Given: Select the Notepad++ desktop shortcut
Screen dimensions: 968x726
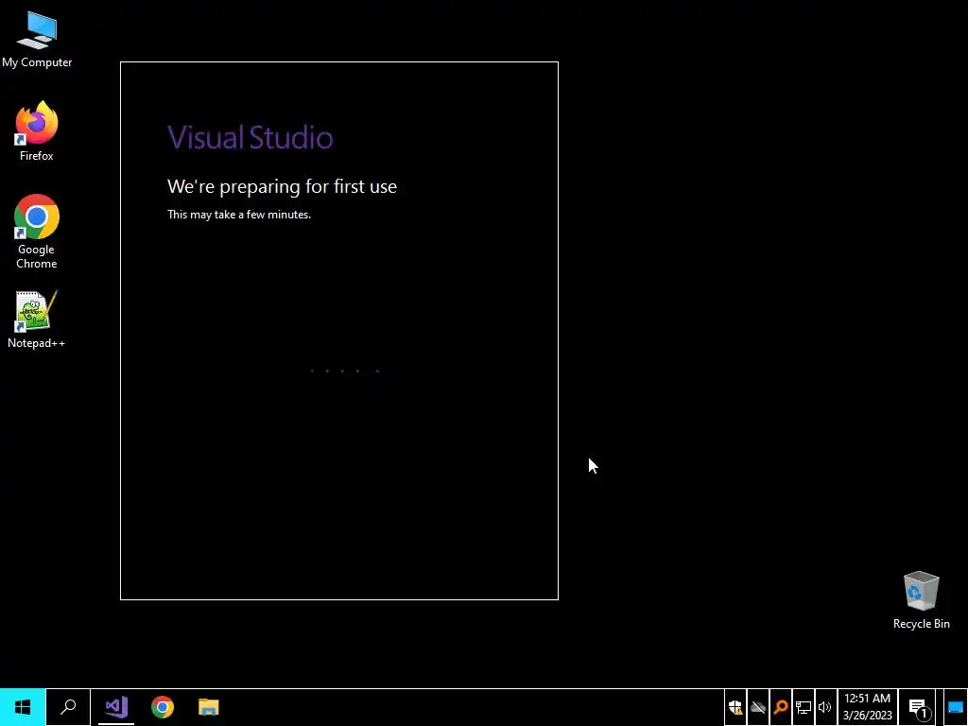Looking at the screenshot, I should [x=37, y=320].
